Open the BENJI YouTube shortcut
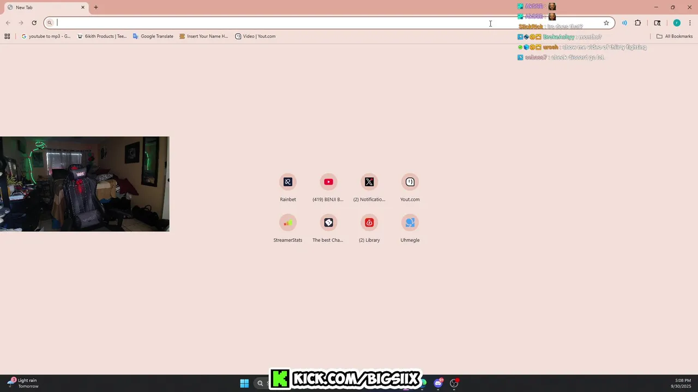This screenshot has width=698, height=392. pyautogui.click(x=328, y=188)
